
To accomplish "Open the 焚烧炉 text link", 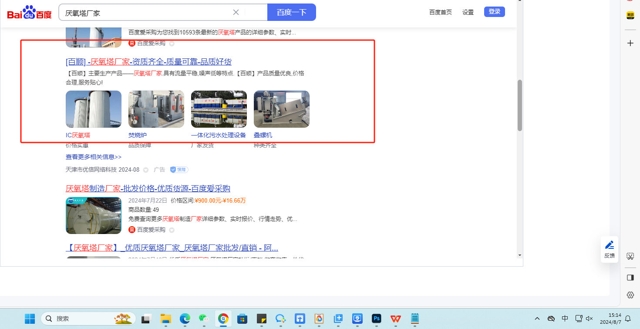I will coord(138,135).
